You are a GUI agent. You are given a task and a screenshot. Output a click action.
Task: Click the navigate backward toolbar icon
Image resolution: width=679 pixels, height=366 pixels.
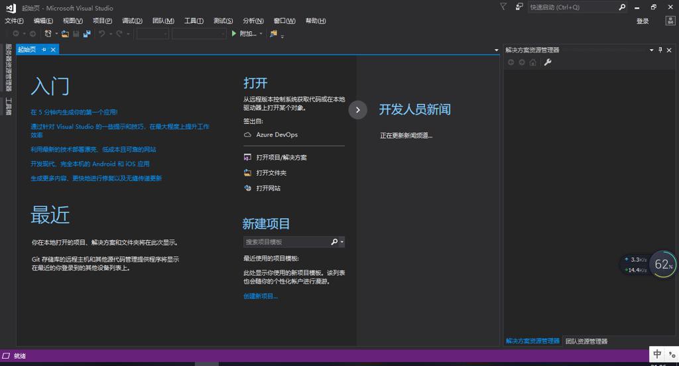coord(16,33)
